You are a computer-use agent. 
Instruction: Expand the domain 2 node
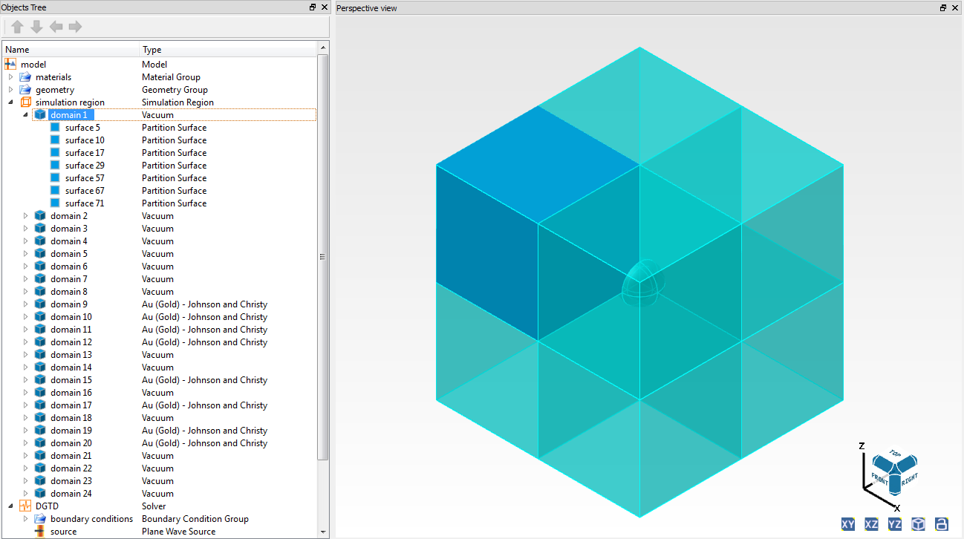click(25, 215)
